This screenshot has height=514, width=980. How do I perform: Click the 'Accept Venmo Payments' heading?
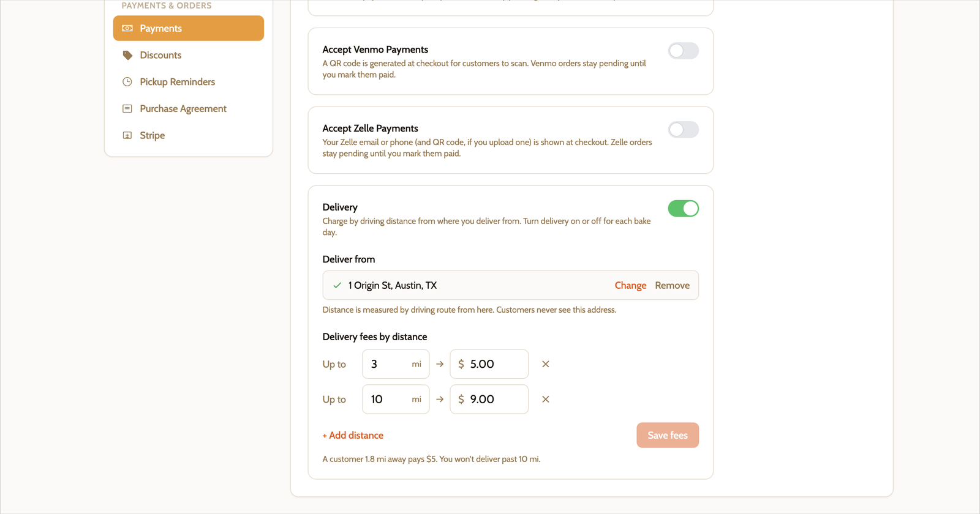tap(375, 50)
